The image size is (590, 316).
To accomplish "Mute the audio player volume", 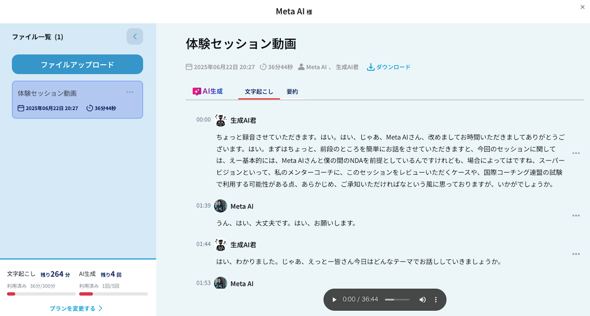I will (422, 299).
